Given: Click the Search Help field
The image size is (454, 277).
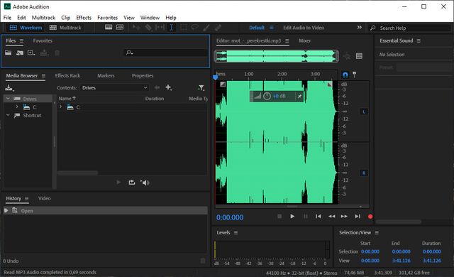Looking at the screenshot, I should coord(410,28).
